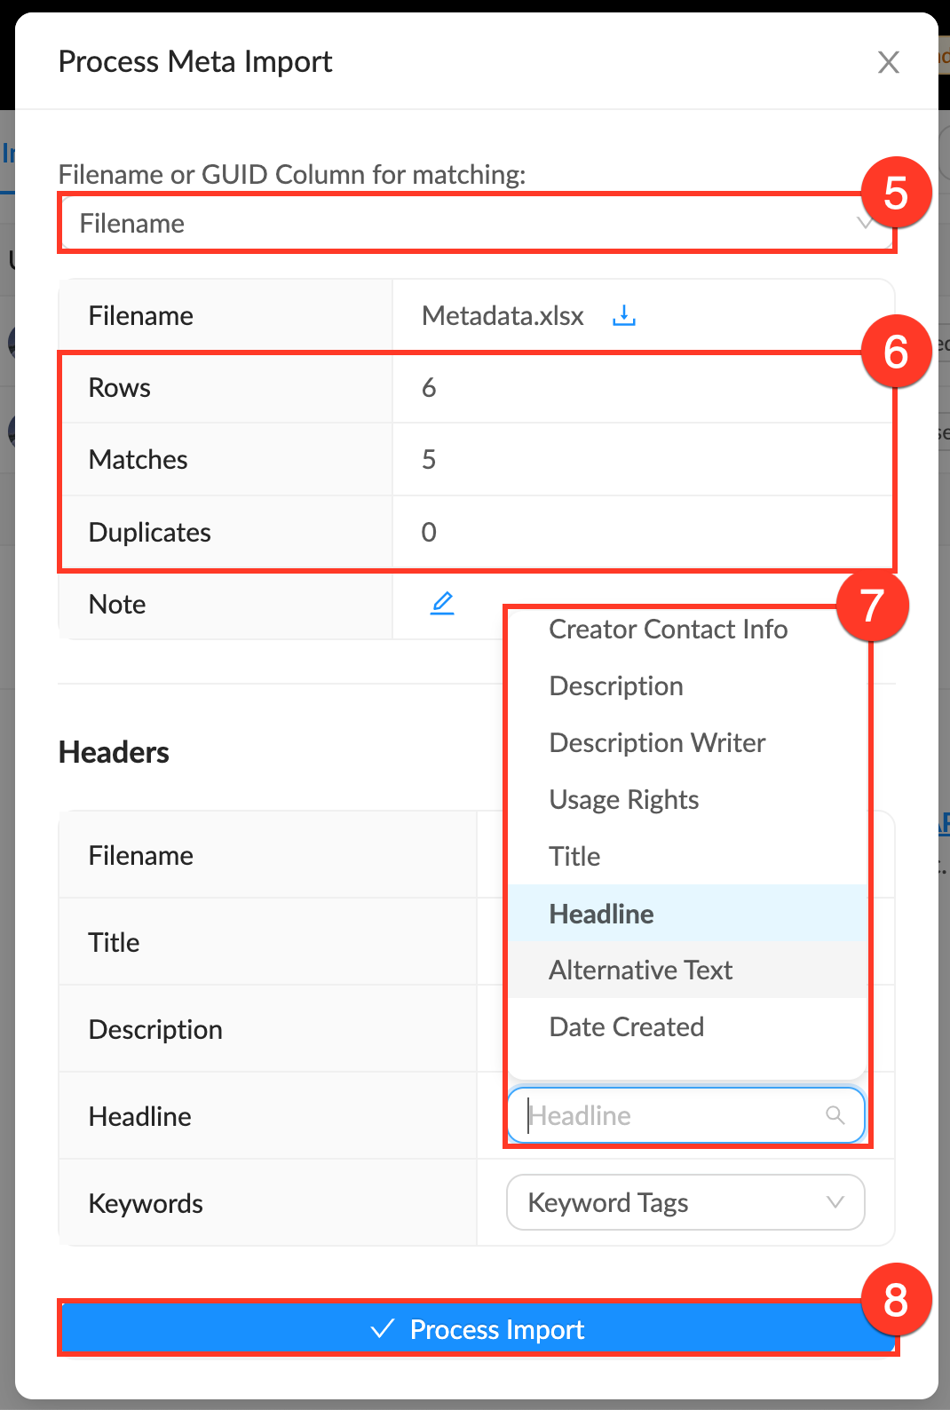Screen dimensions: 950x1410
Task: Pick Usage Rights from the list
Action: 623,800
